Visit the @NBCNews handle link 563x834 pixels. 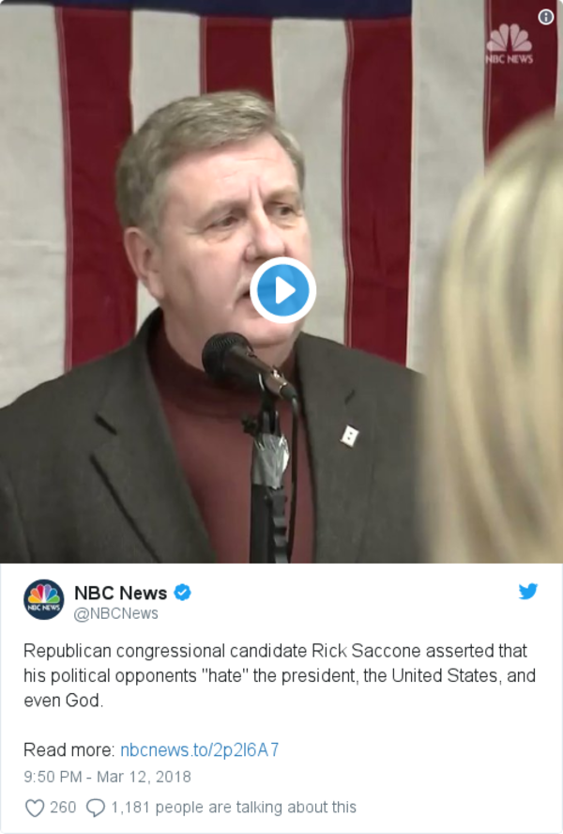click(x=116, y=613)
